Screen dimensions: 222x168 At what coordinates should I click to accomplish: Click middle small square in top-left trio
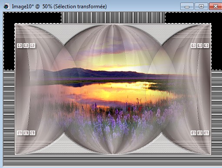(x=26, y=46)
